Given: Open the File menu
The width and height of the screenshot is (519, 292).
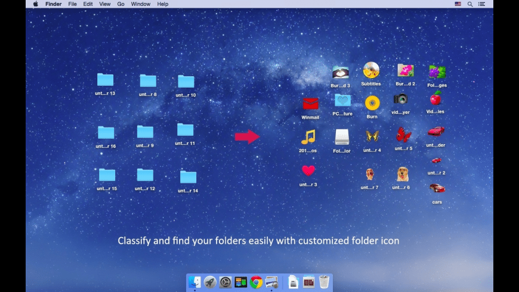Looking at the screenshot, I should tap(72, 4).
